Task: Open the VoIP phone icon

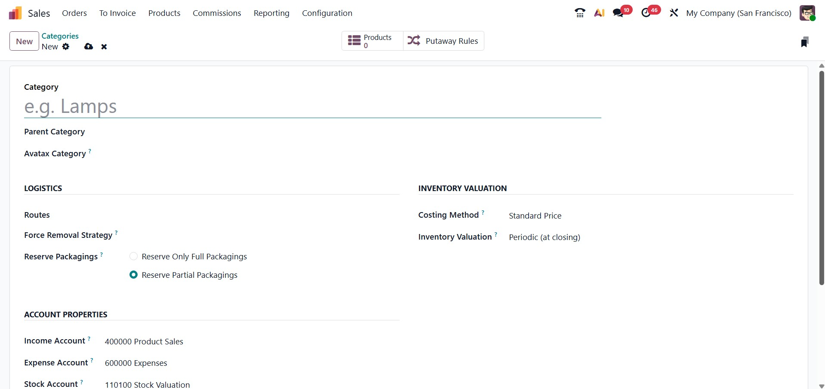Action: (x=580, y=13)
